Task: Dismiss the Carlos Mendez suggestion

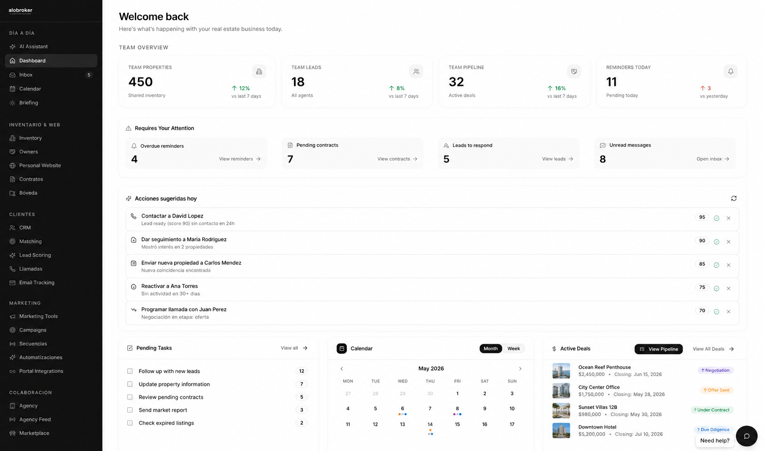Action: pyautogui.click(x=728, y=265)
